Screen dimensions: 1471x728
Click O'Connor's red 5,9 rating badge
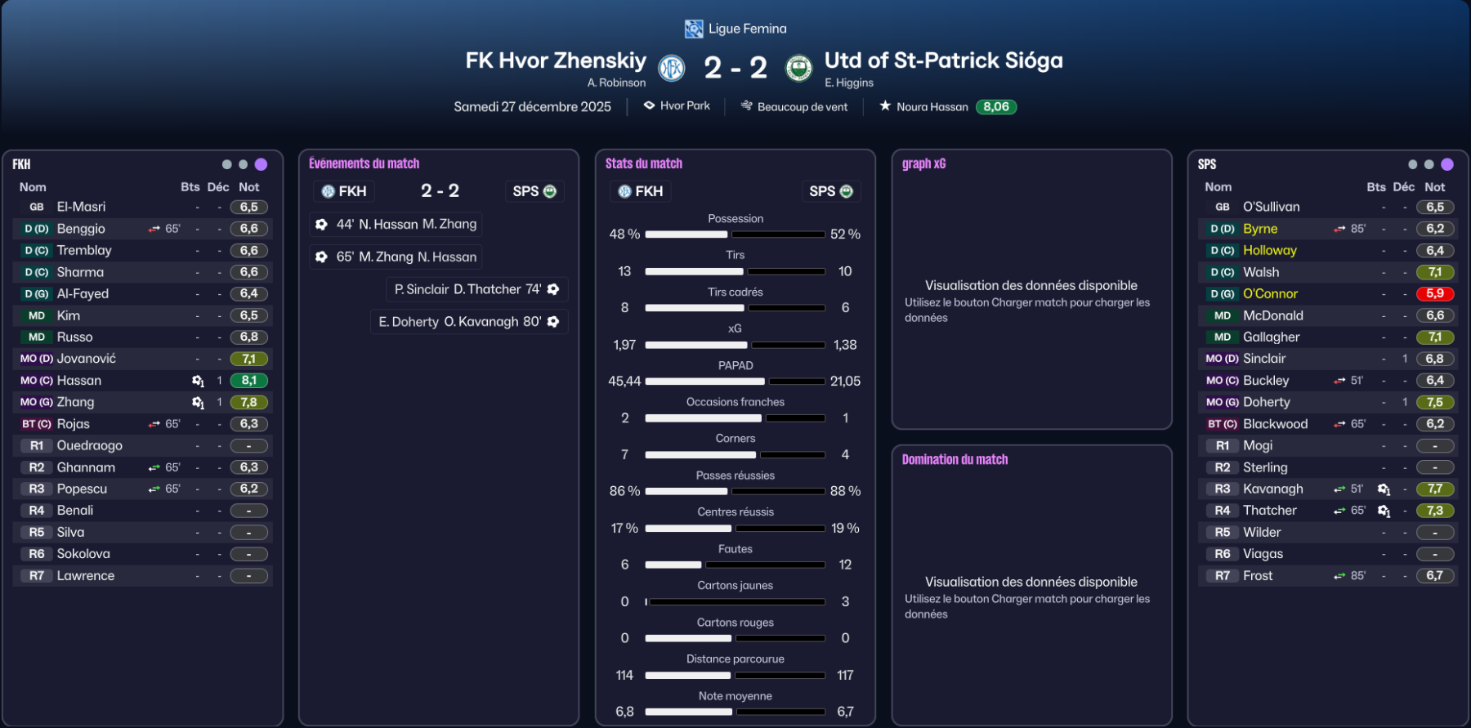[x=1434, y=294]
